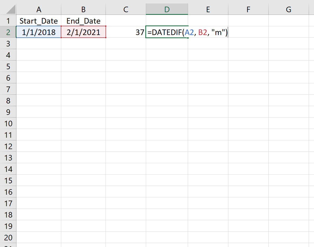Click the Start_Date header cell
Screen dimensions: 314x247
pyautogui.click(x=39, y=21)
